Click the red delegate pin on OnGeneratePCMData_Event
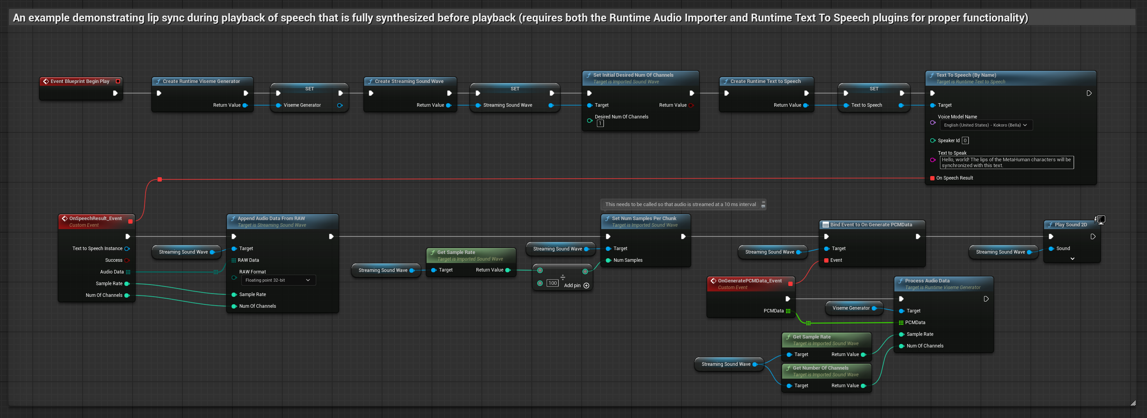Viewport: 1147px width, 418px height. pyautogui.click(x=790, y=284)
